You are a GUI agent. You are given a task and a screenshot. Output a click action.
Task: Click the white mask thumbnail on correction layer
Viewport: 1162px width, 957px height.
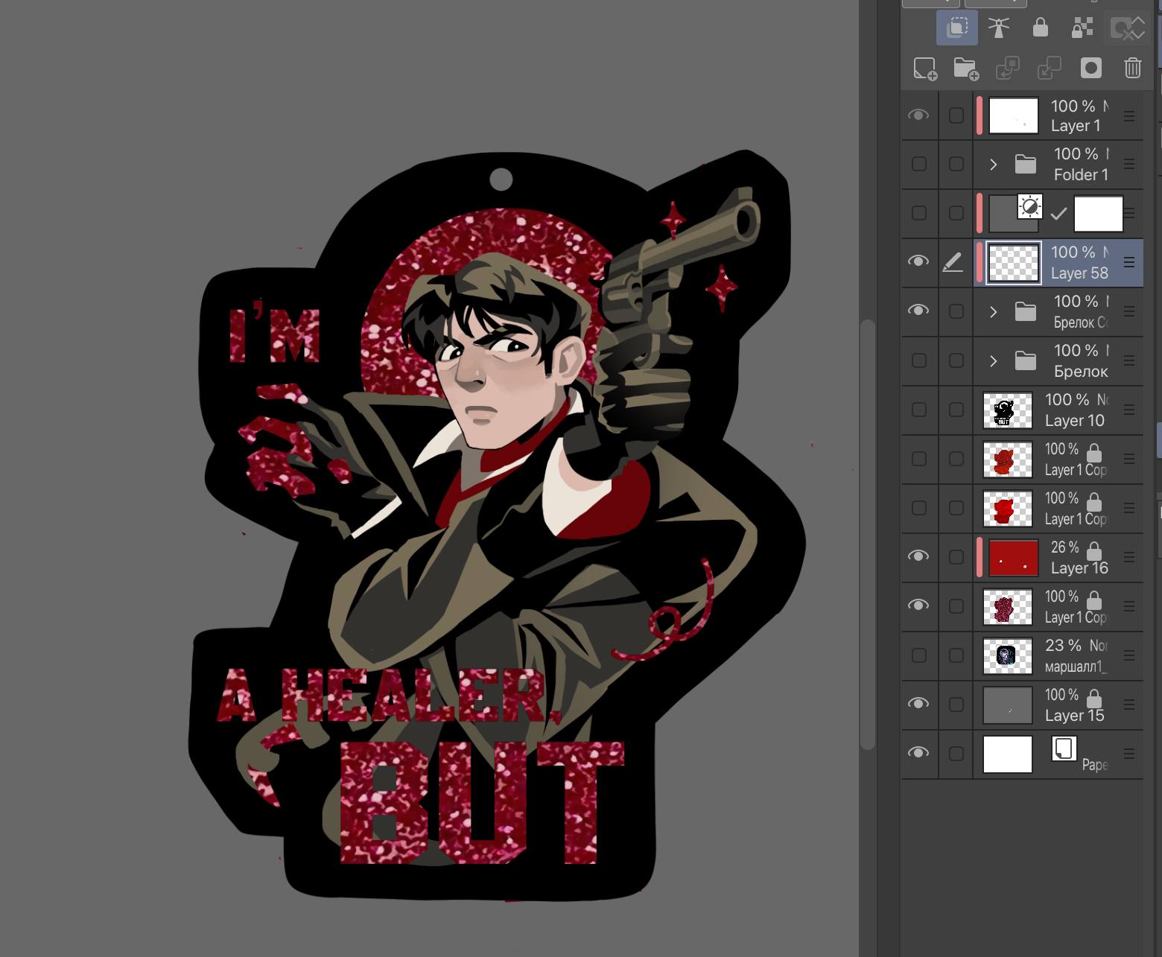(x=1099, y=214)
